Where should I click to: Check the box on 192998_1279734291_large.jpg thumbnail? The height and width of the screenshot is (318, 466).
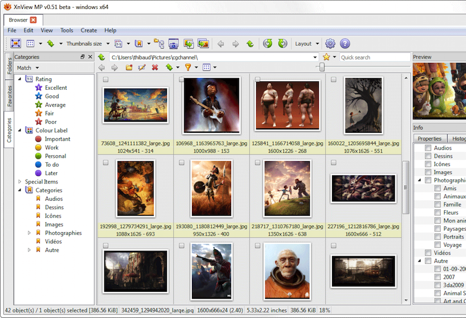click(x=105, y=162)
